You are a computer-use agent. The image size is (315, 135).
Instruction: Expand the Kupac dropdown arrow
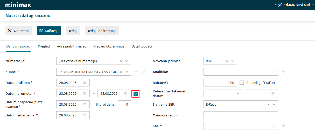(127, 72)
